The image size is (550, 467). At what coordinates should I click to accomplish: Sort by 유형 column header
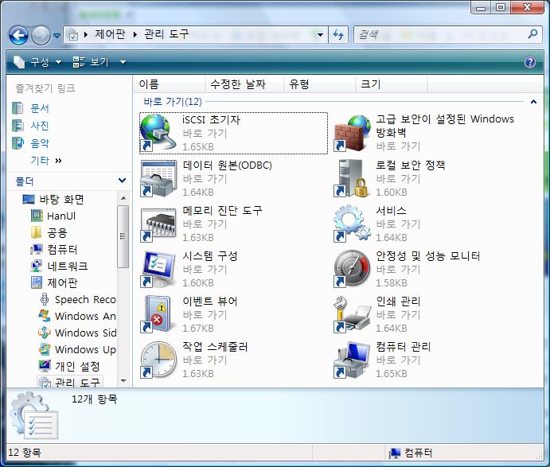click(320, 84)
